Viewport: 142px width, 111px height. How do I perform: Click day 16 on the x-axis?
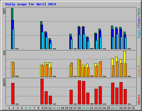tap(71, 108)
